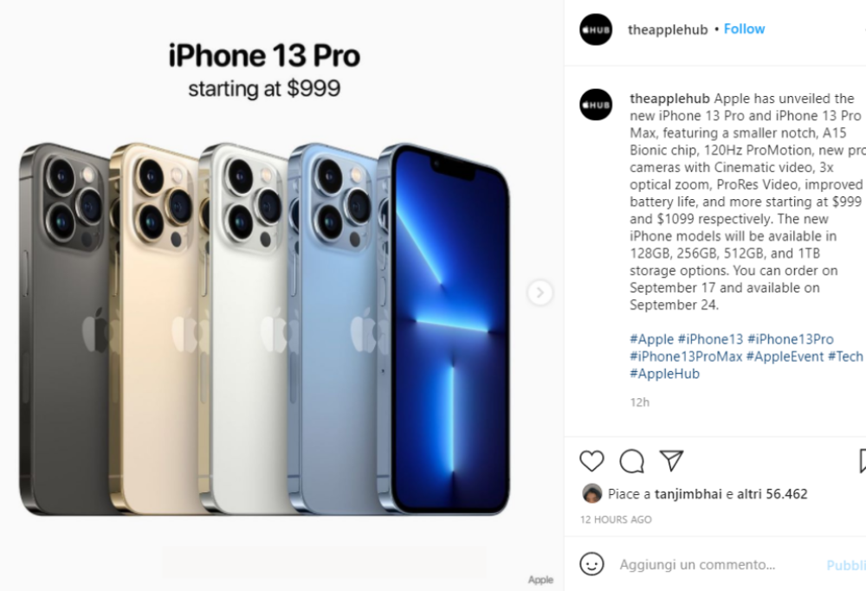
Task: Open the emoji picker smiley icon
Action: click(591, 564)
